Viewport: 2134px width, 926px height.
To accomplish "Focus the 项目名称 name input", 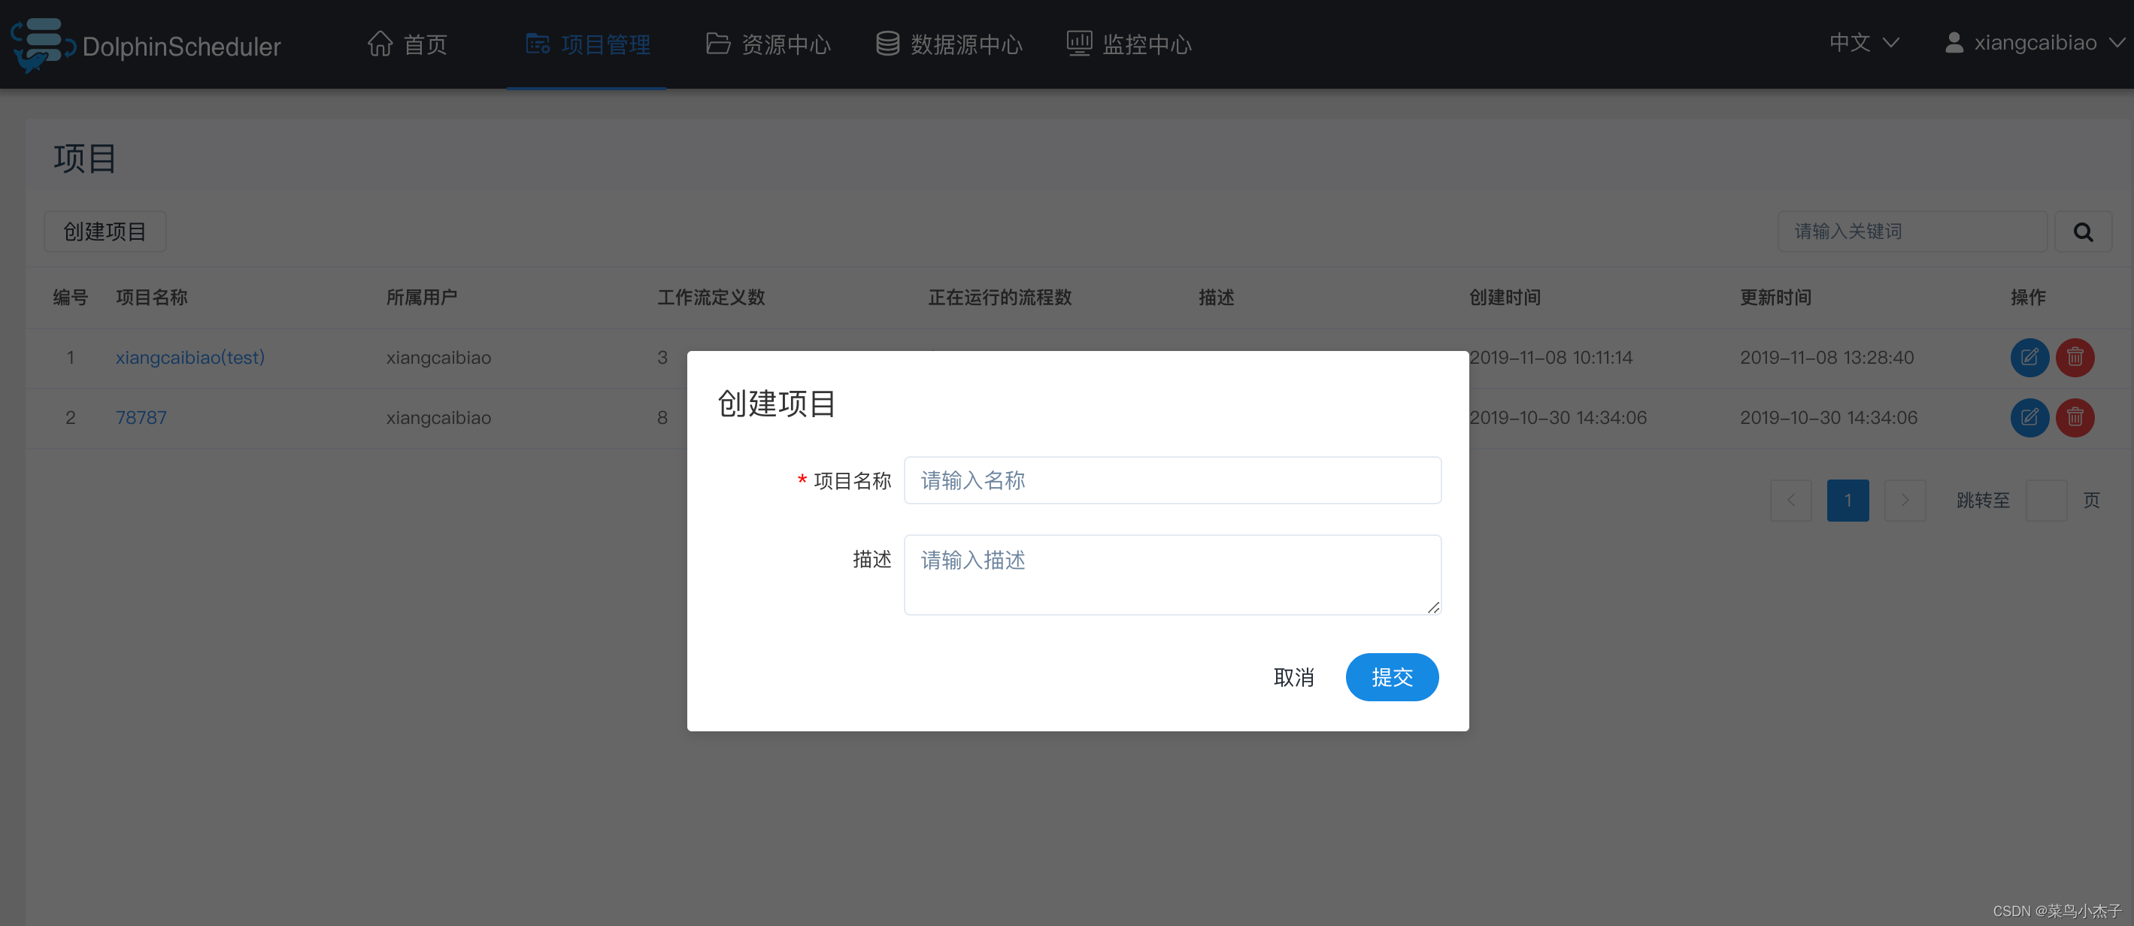I will (1172, 480).
